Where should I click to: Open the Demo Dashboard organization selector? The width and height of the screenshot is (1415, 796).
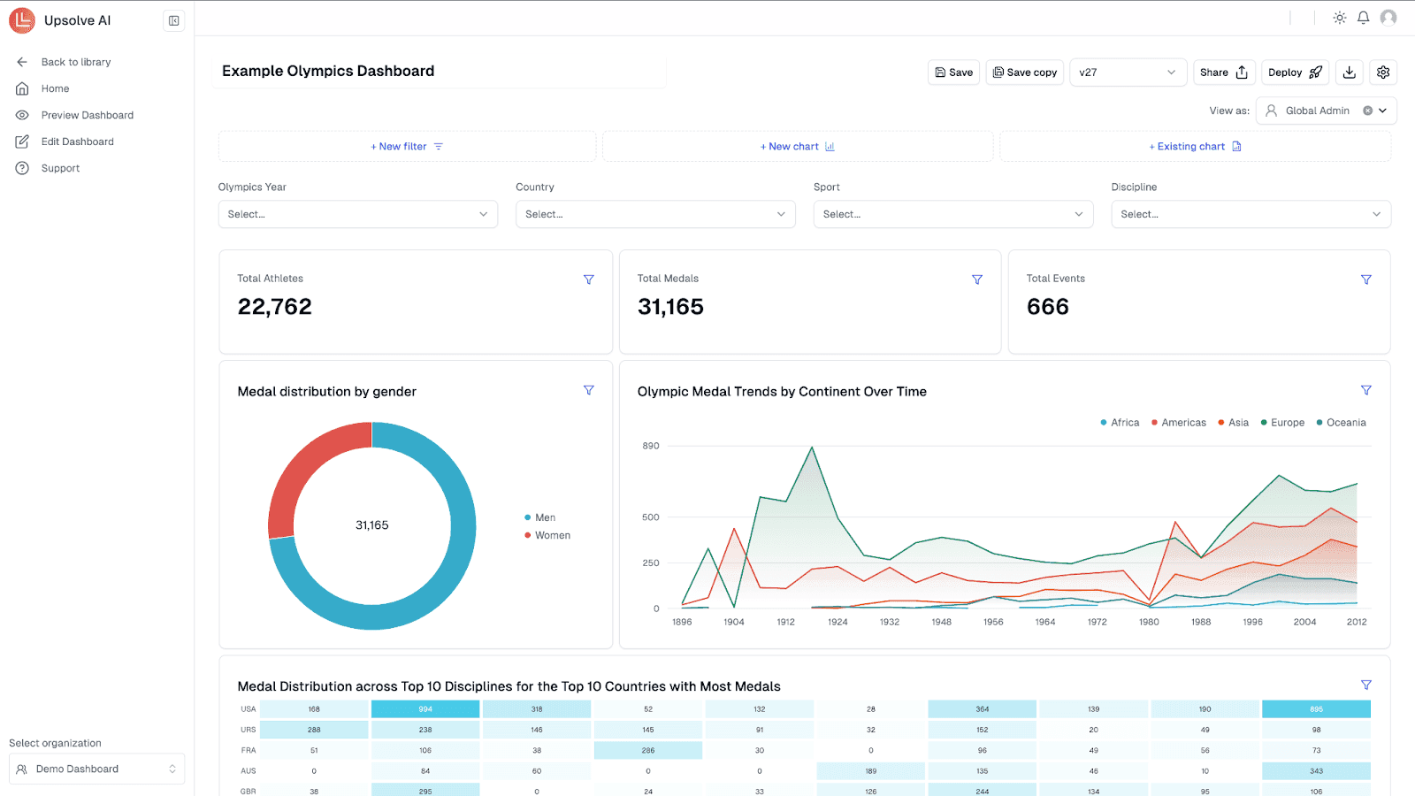[x=96, y=768]
